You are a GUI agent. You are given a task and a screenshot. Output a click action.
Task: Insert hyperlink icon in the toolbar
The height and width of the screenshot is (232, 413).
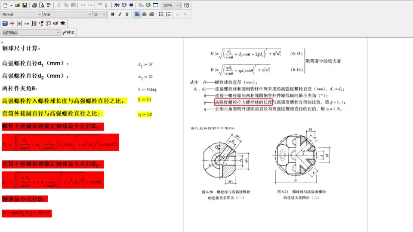[141, 5]
